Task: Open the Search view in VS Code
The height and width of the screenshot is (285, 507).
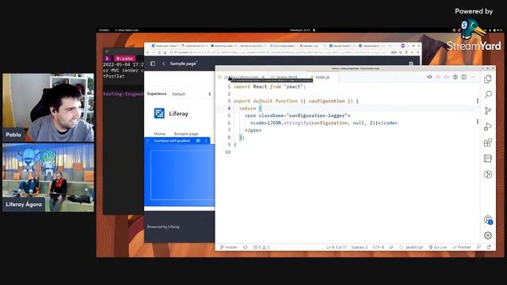Action: point(488,95)
